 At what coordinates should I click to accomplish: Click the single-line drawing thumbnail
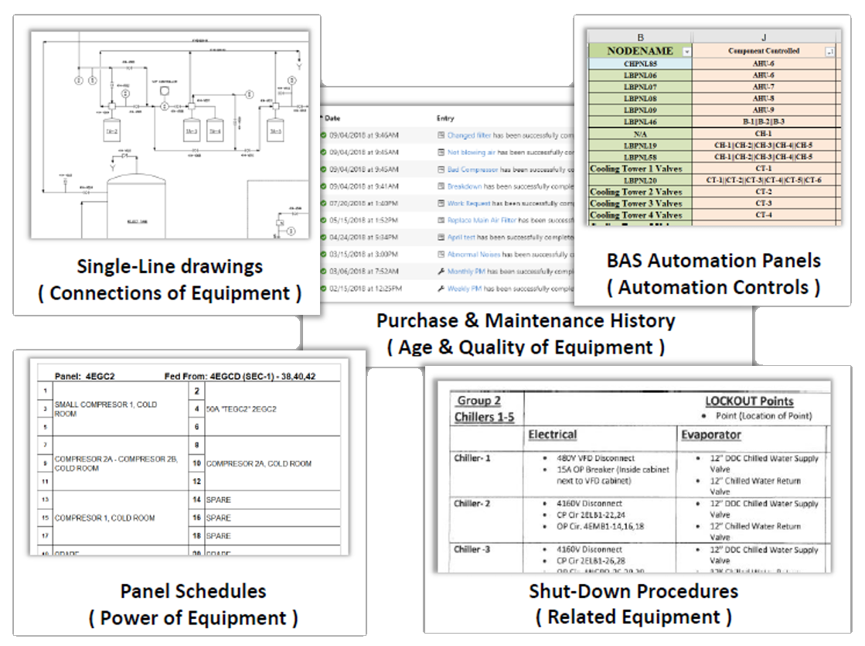(x=169, y=135)
